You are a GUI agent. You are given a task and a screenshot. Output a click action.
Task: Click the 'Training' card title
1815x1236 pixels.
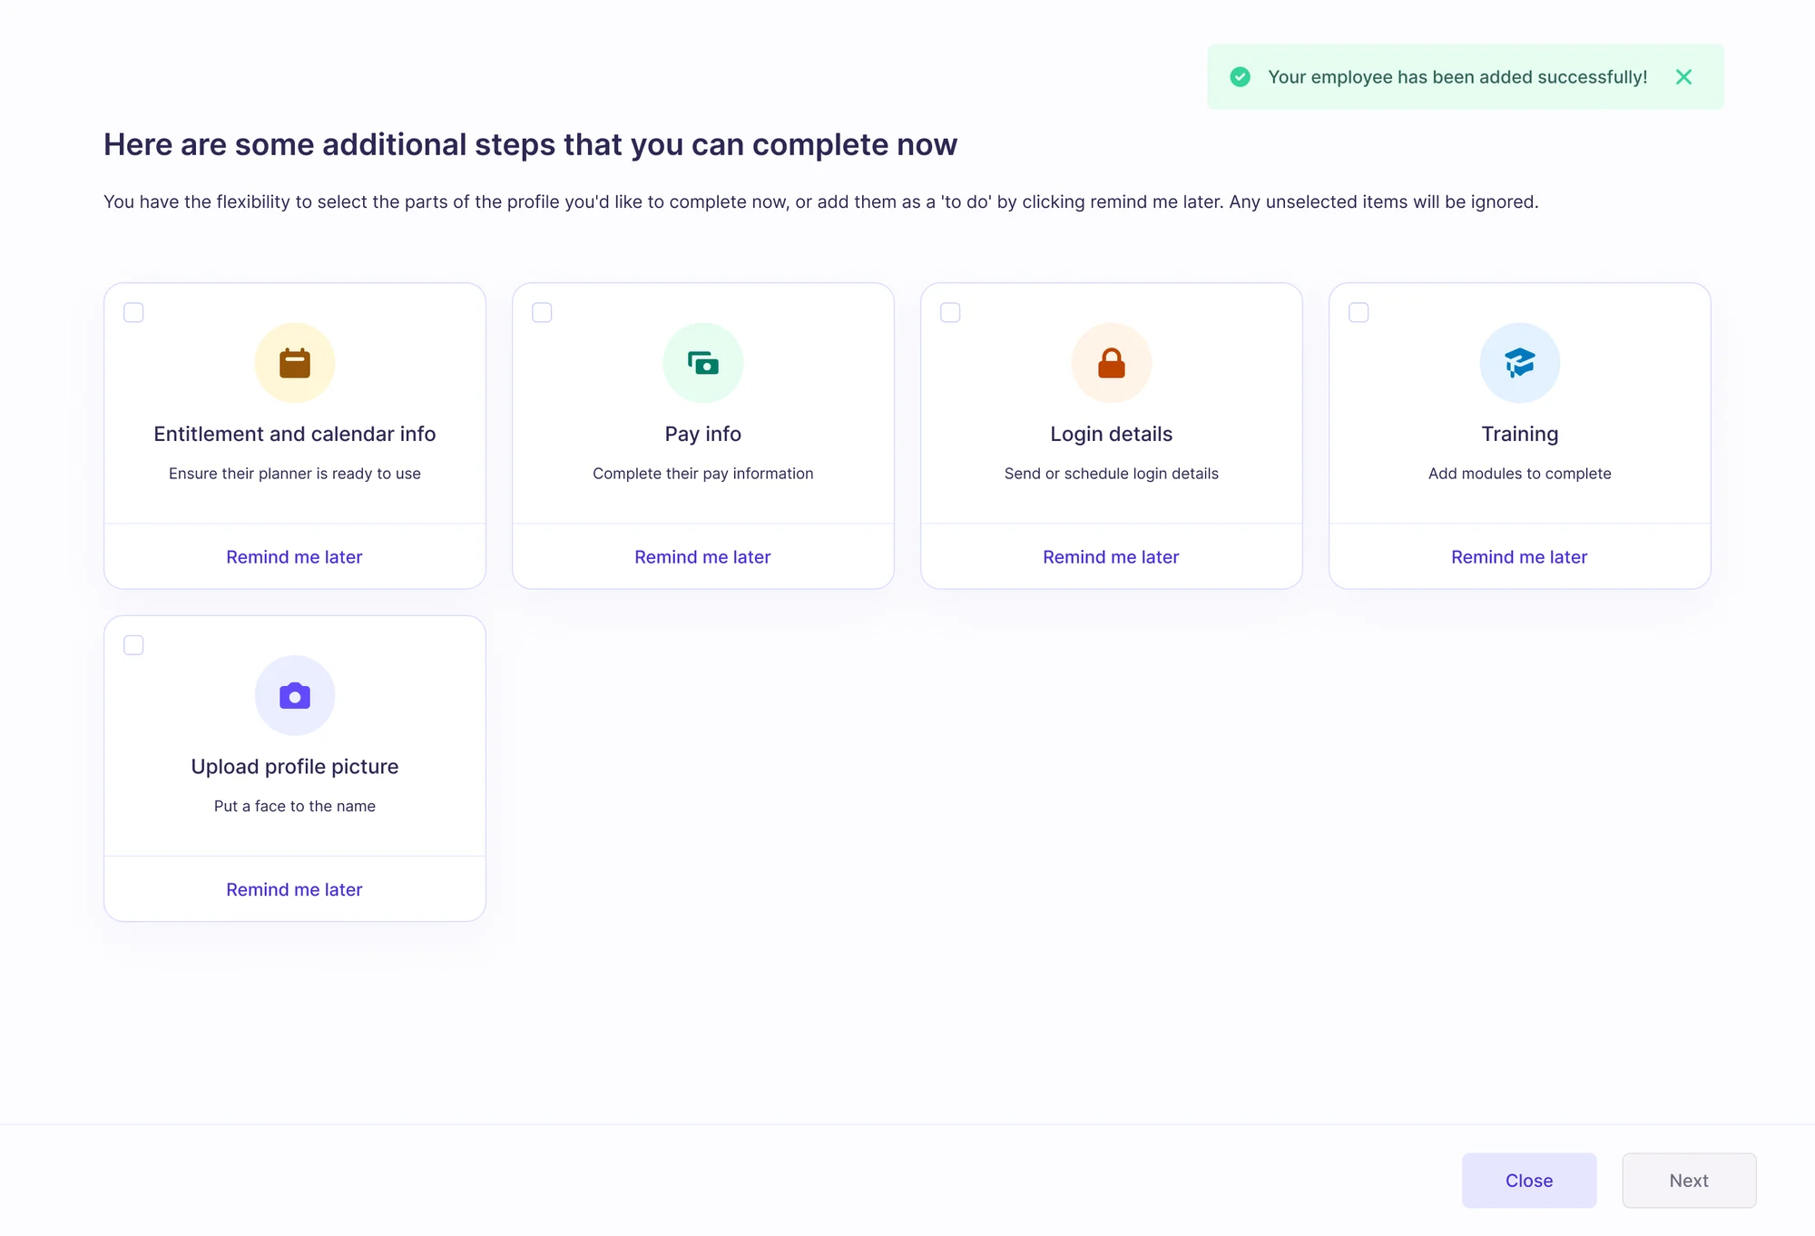coord(1520,434)
